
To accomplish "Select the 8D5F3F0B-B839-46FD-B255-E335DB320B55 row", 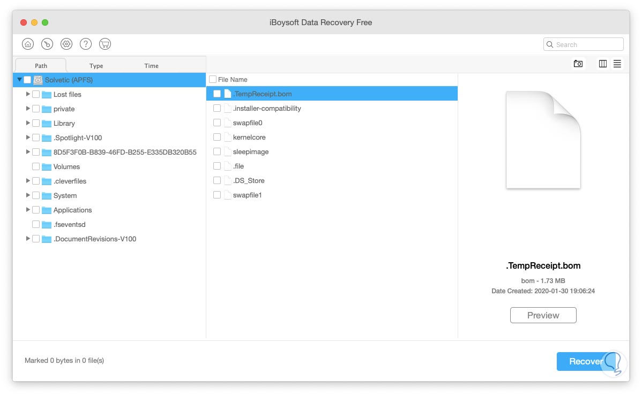I will tap(109, 153).
